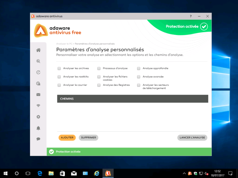Click the AJOUTER button
The width and height of the screenshot is (238, 178).
(67, 137)
